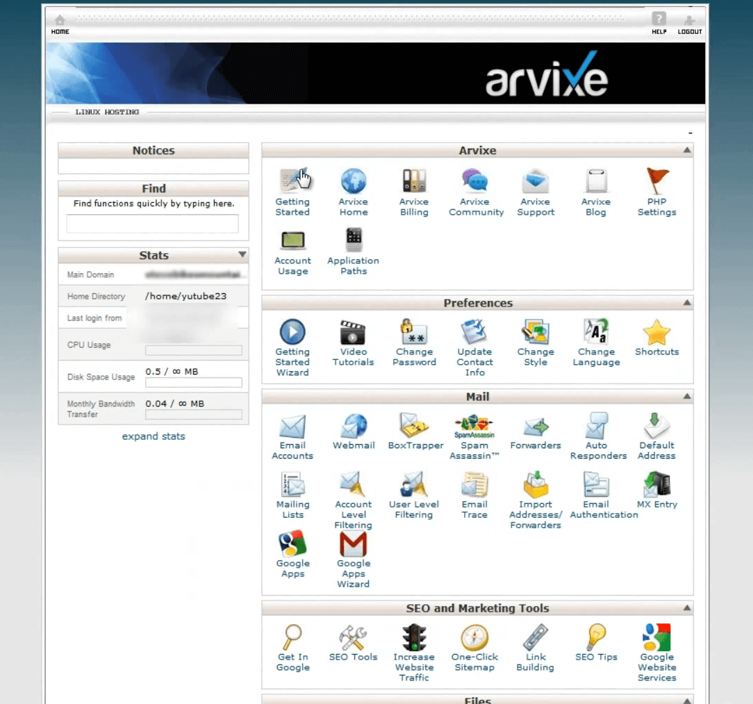Open SpamAssassin icon
This screenshot has width=753, height=704.
tap(474, 426)
